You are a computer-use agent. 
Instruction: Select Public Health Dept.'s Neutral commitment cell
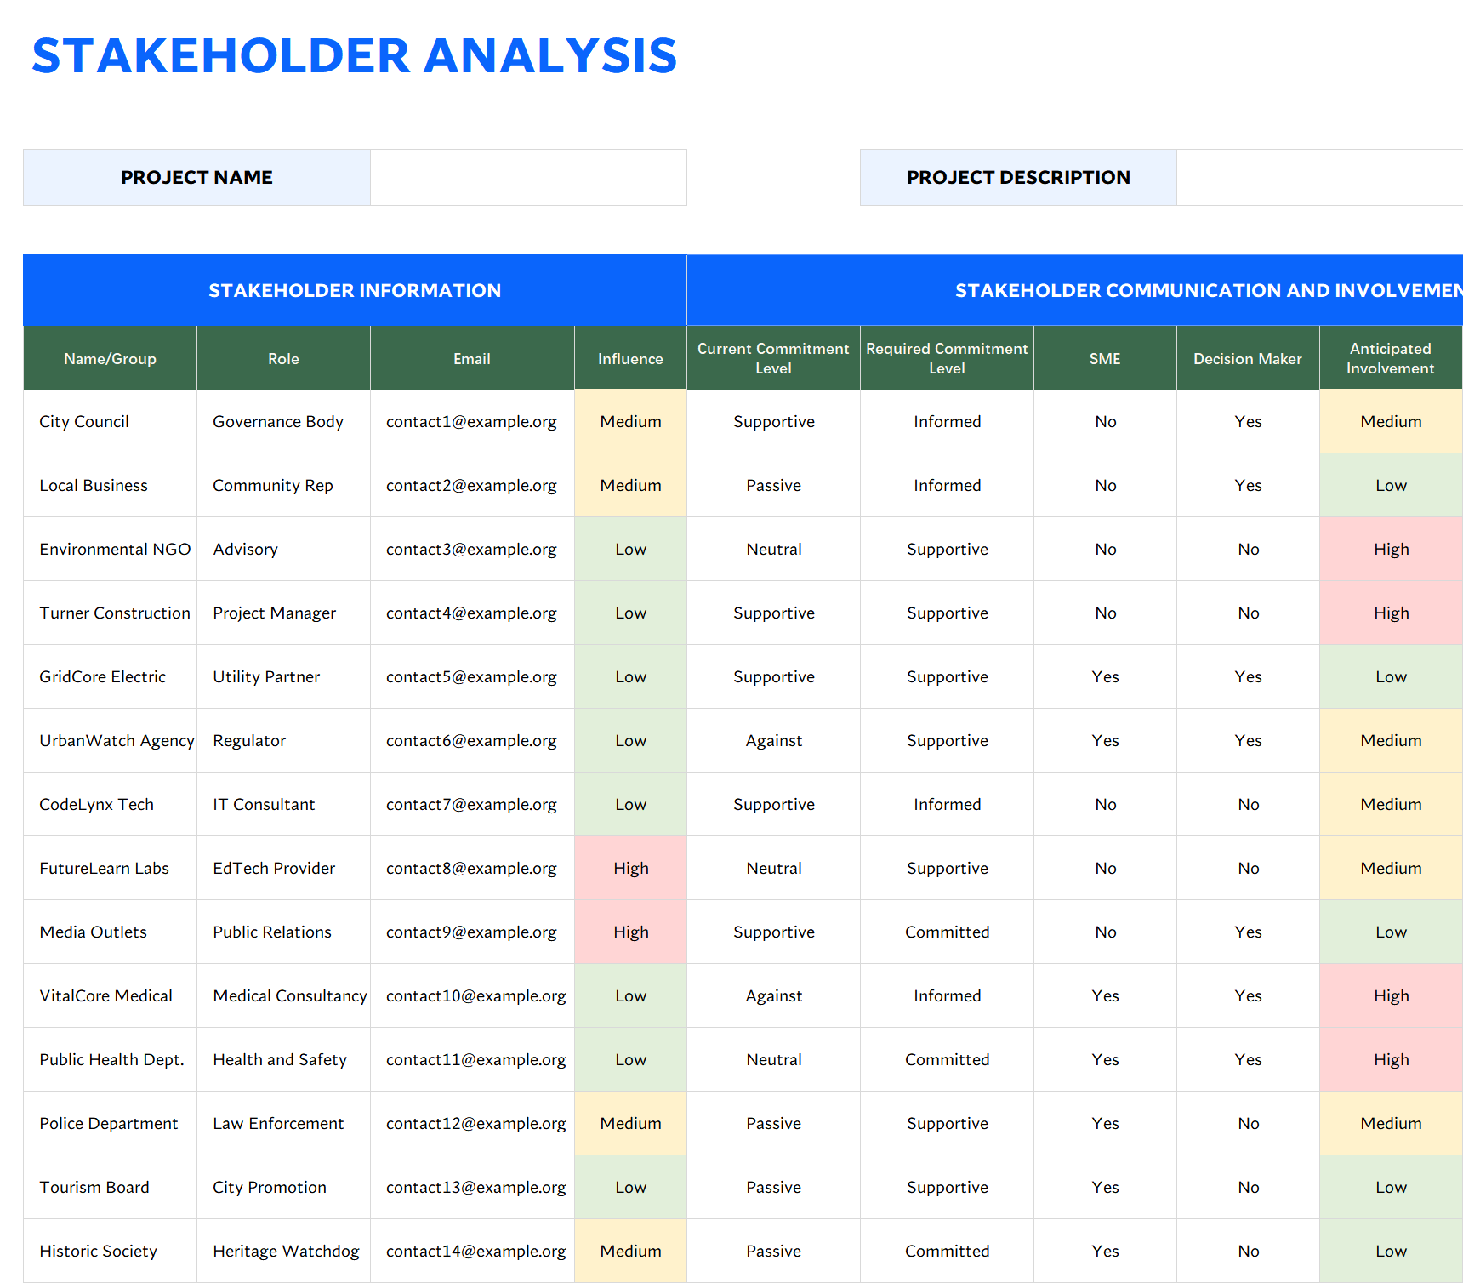(x=773, y=1059)
